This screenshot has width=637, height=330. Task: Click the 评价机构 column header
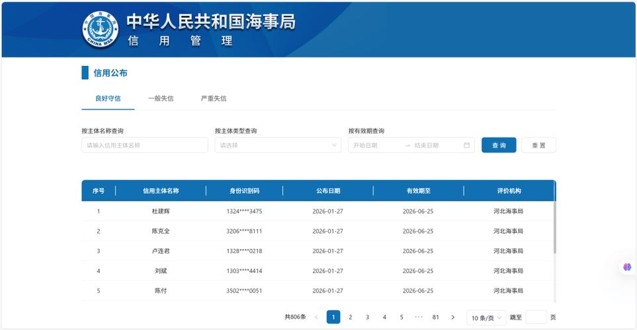[509, 191]
